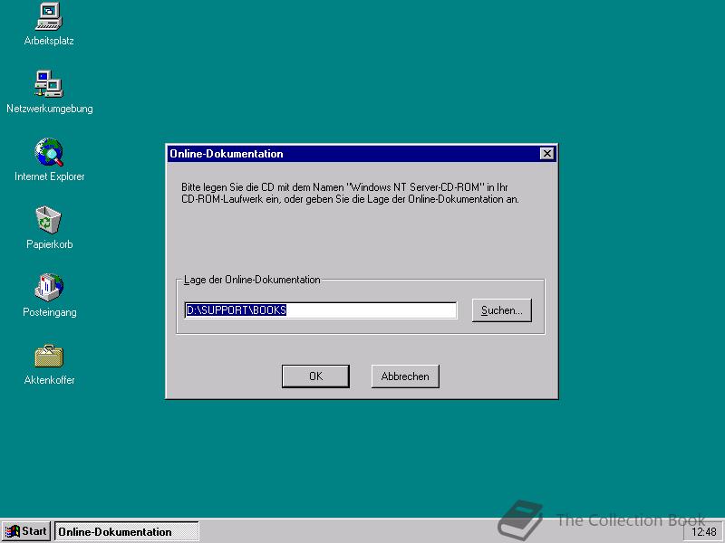Cancel with the Abbrechen button

pyautogui.click(x=405, y=376)
